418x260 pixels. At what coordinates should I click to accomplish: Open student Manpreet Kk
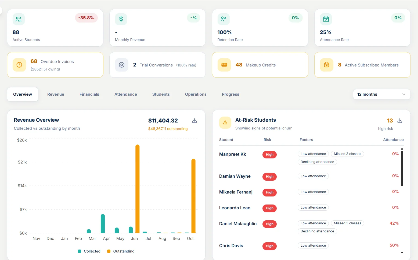[x=233, y=154]
